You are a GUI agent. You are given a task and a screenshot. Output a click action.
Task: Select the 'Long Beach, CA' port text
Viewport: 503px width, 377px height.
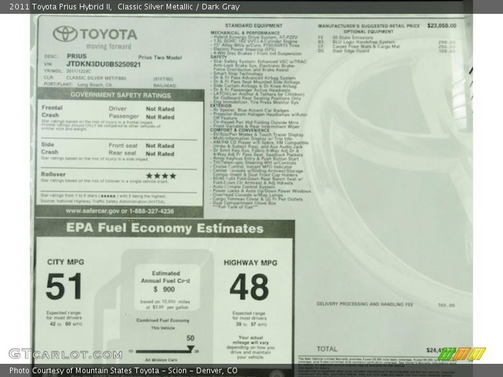click(95, 85)
